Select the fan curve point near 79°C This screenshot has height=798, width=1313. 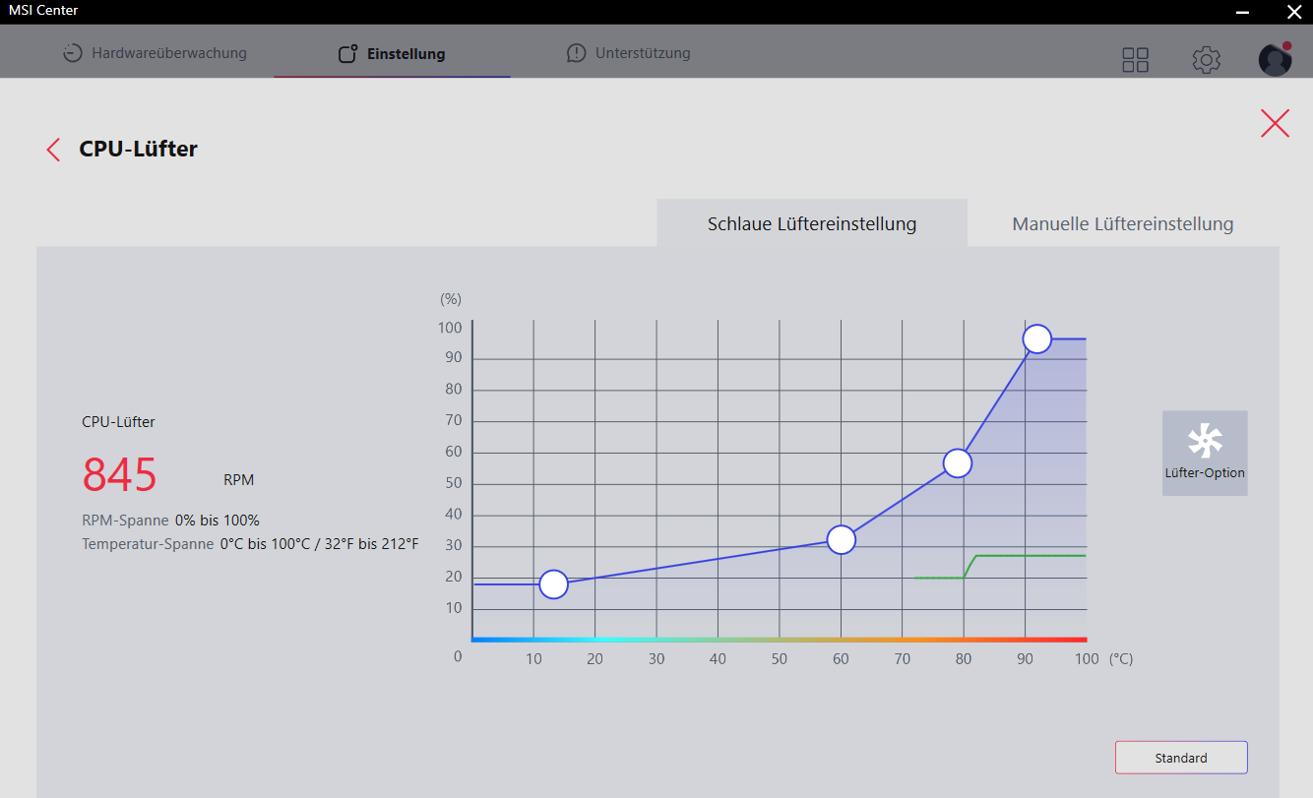click(958, 462)
